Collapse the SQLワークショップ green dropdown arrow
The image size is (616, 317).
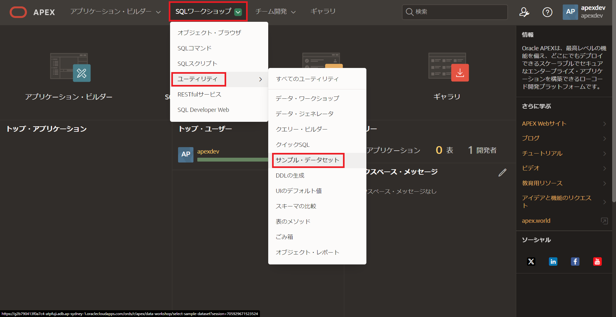[238, 12]
